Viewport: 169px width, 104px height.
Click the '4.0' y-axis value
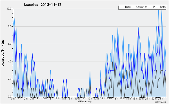(10, 62)
